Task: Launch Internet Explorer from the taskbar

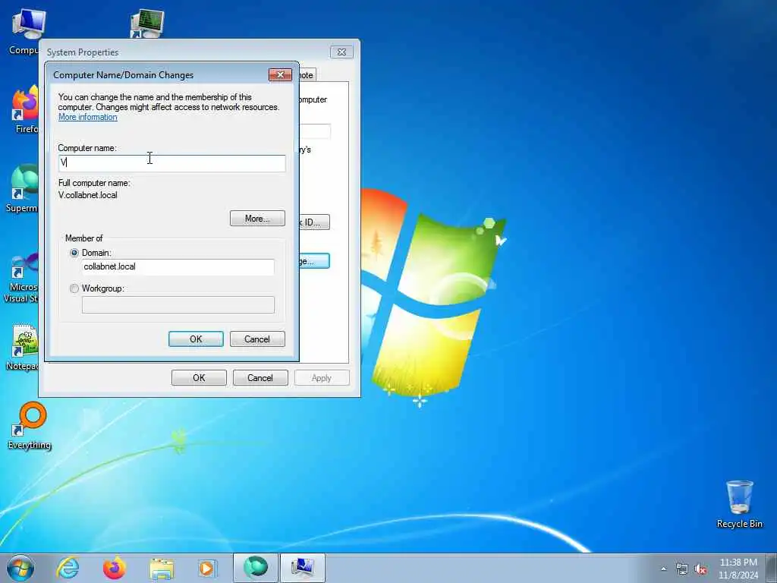Action: click(x=68, y=568)
